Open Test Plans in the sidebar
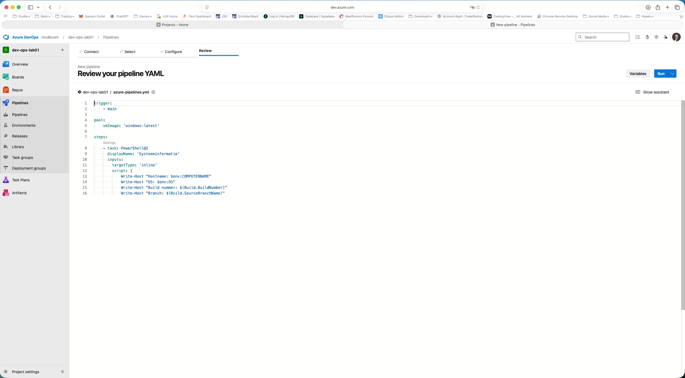 21,180
